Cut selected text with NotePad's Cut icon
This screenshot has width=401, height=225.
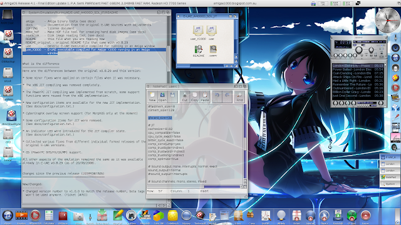pos(185,97)
